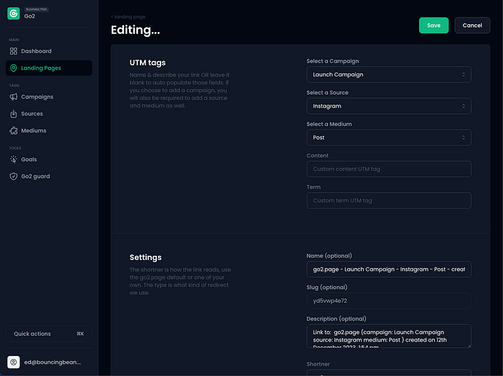Focus the Term UTM tag field

(388, 201)
